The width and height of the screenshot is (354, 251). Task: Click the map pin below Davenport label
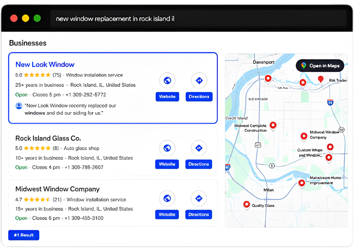[x=268, y=79]
